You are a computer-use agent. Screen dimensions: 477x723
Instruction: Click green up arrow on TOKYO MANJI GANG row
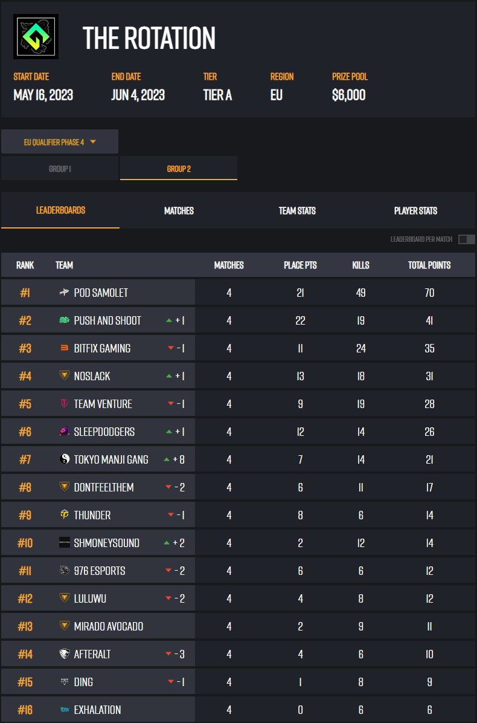point(167,459)
